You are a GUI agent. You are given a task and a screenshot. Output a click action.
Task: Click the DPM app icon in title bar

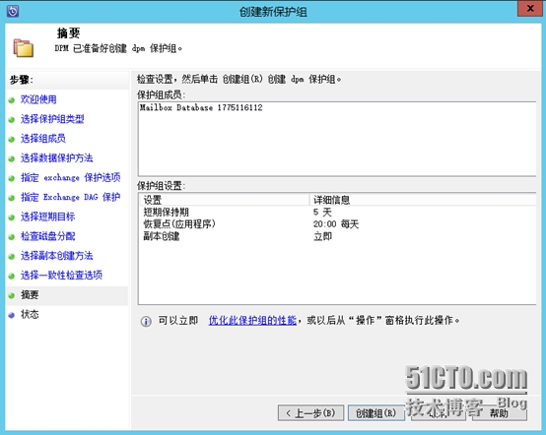click(x=13, y=11)
